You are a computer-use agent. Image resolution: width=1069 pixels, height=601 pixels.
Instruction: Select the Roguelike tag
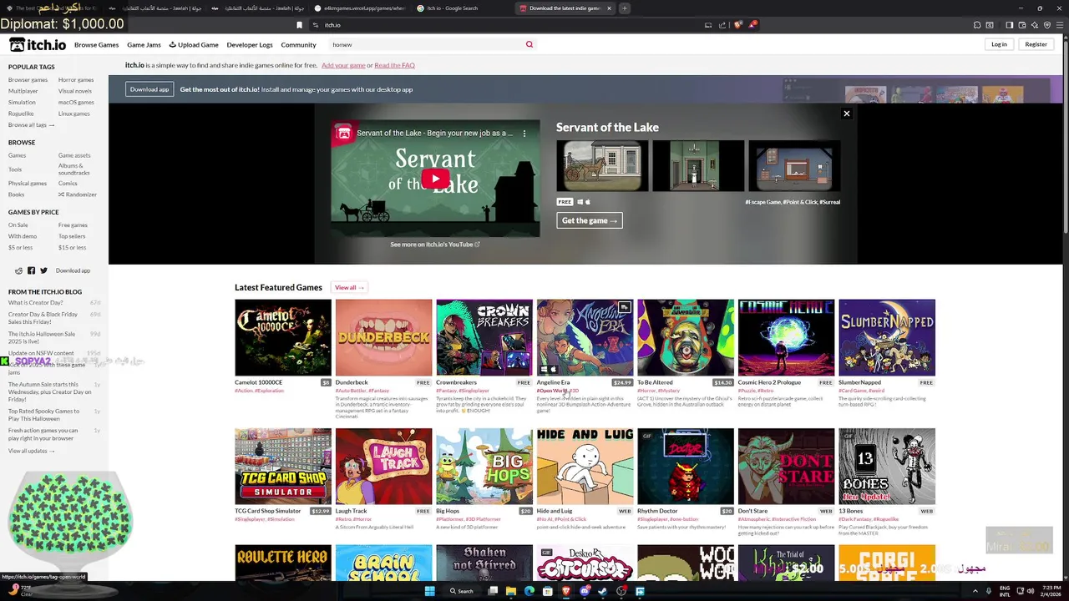[21, 114]
